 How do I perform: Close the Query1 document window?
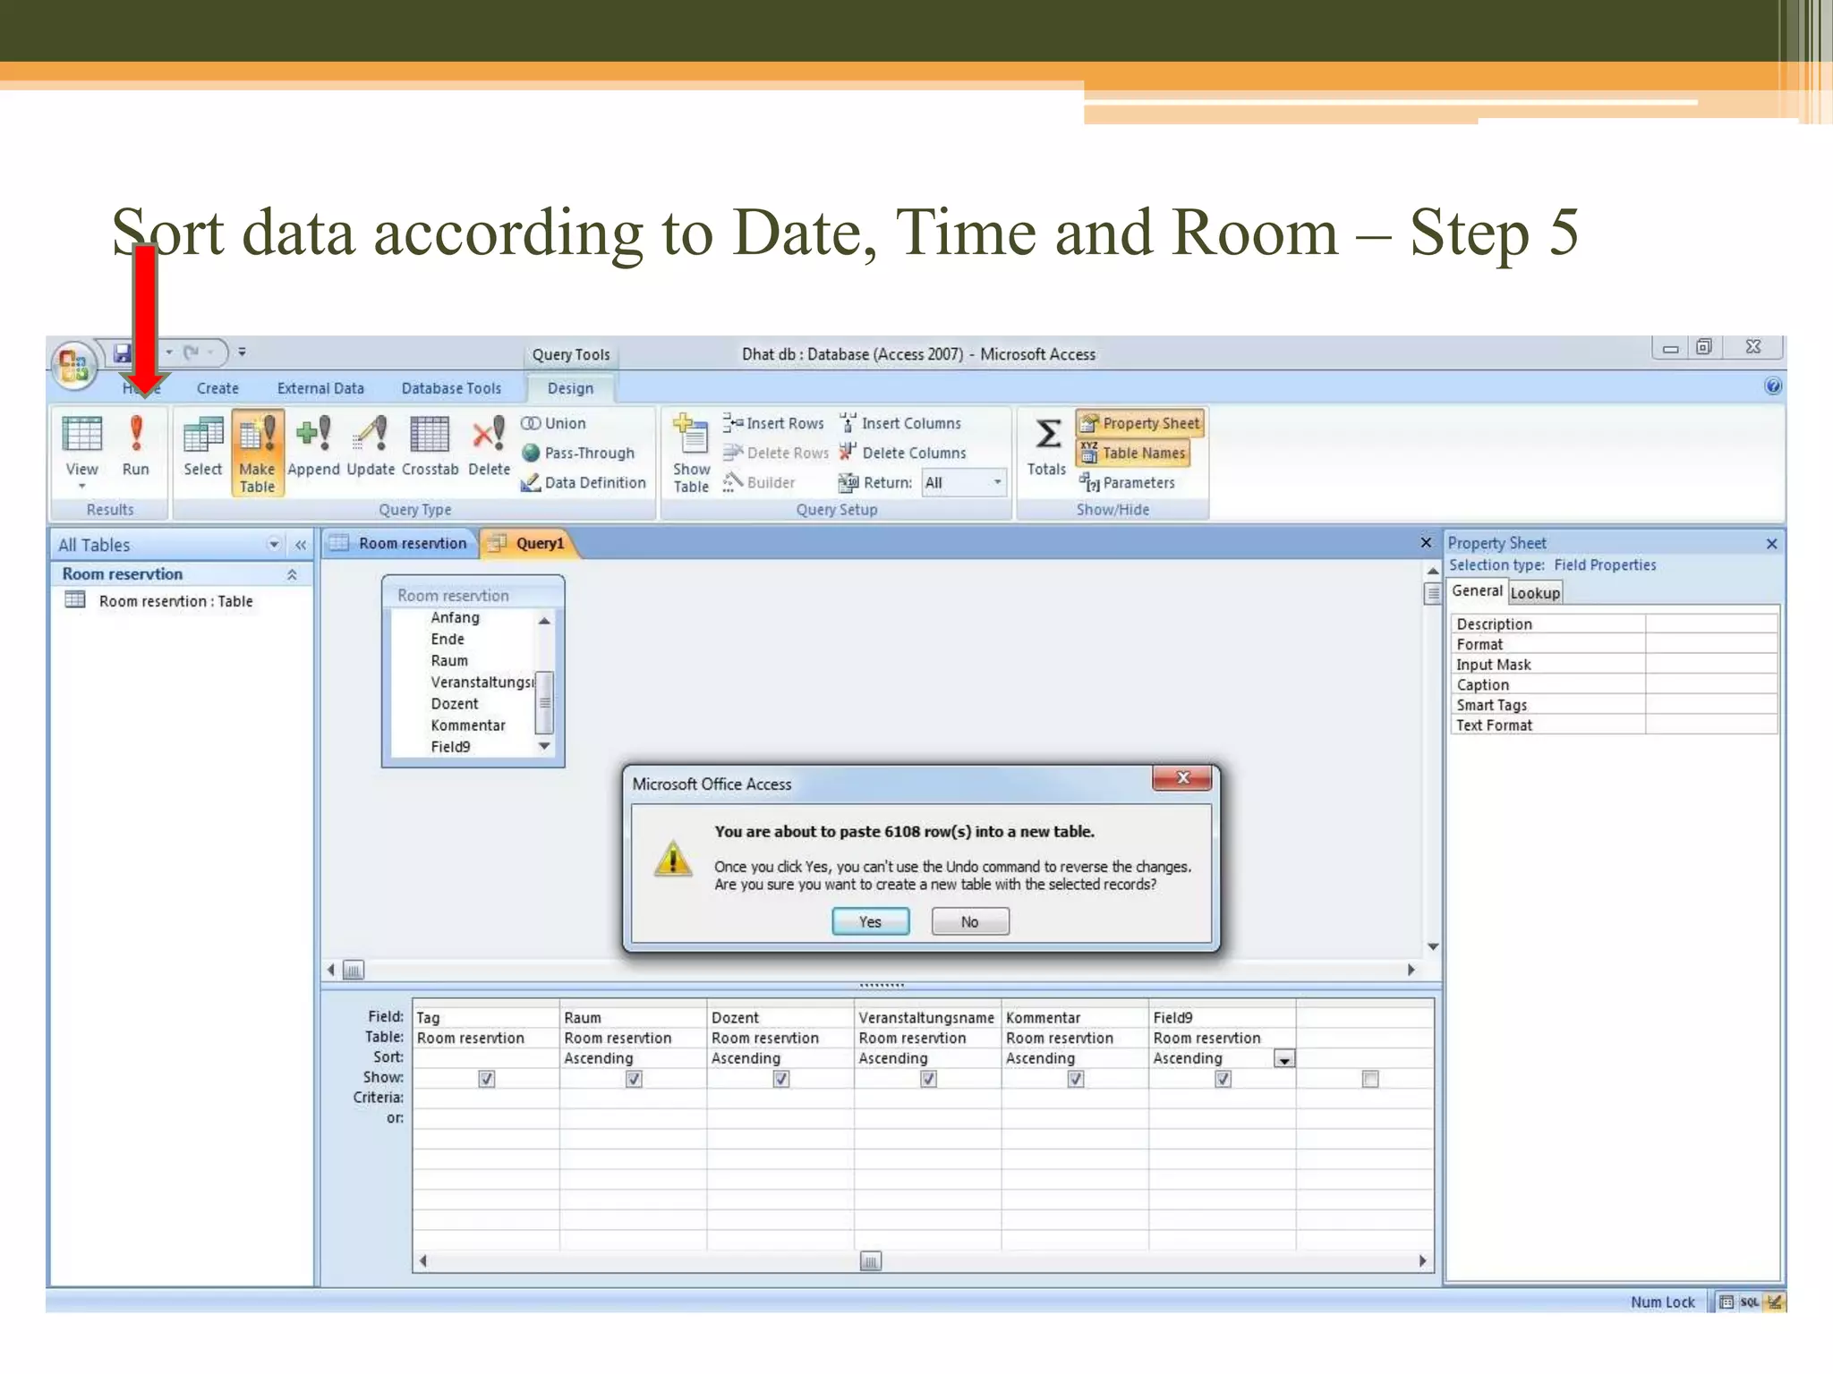tap(1426, 542)
